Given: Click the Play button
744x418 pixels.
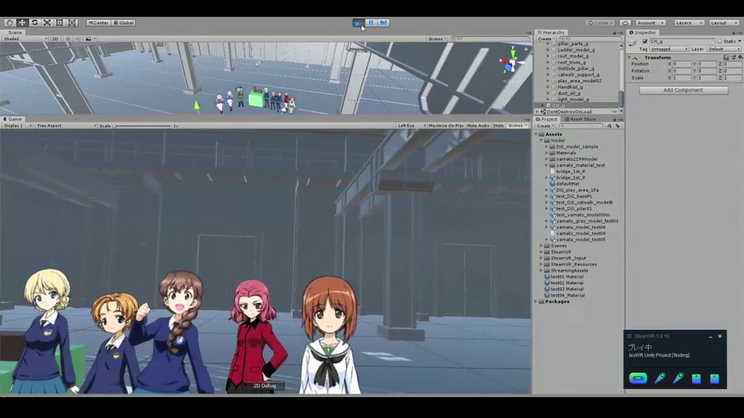Looking at the screenshot, I should [x=358, y=22].
